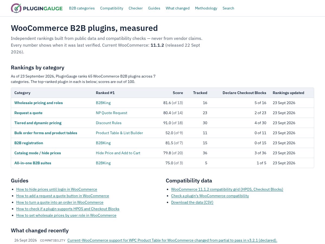This screenshot has height=244, width=325.
Task: Click B2BKing in the B2B registration row
Action: (103, 143)
